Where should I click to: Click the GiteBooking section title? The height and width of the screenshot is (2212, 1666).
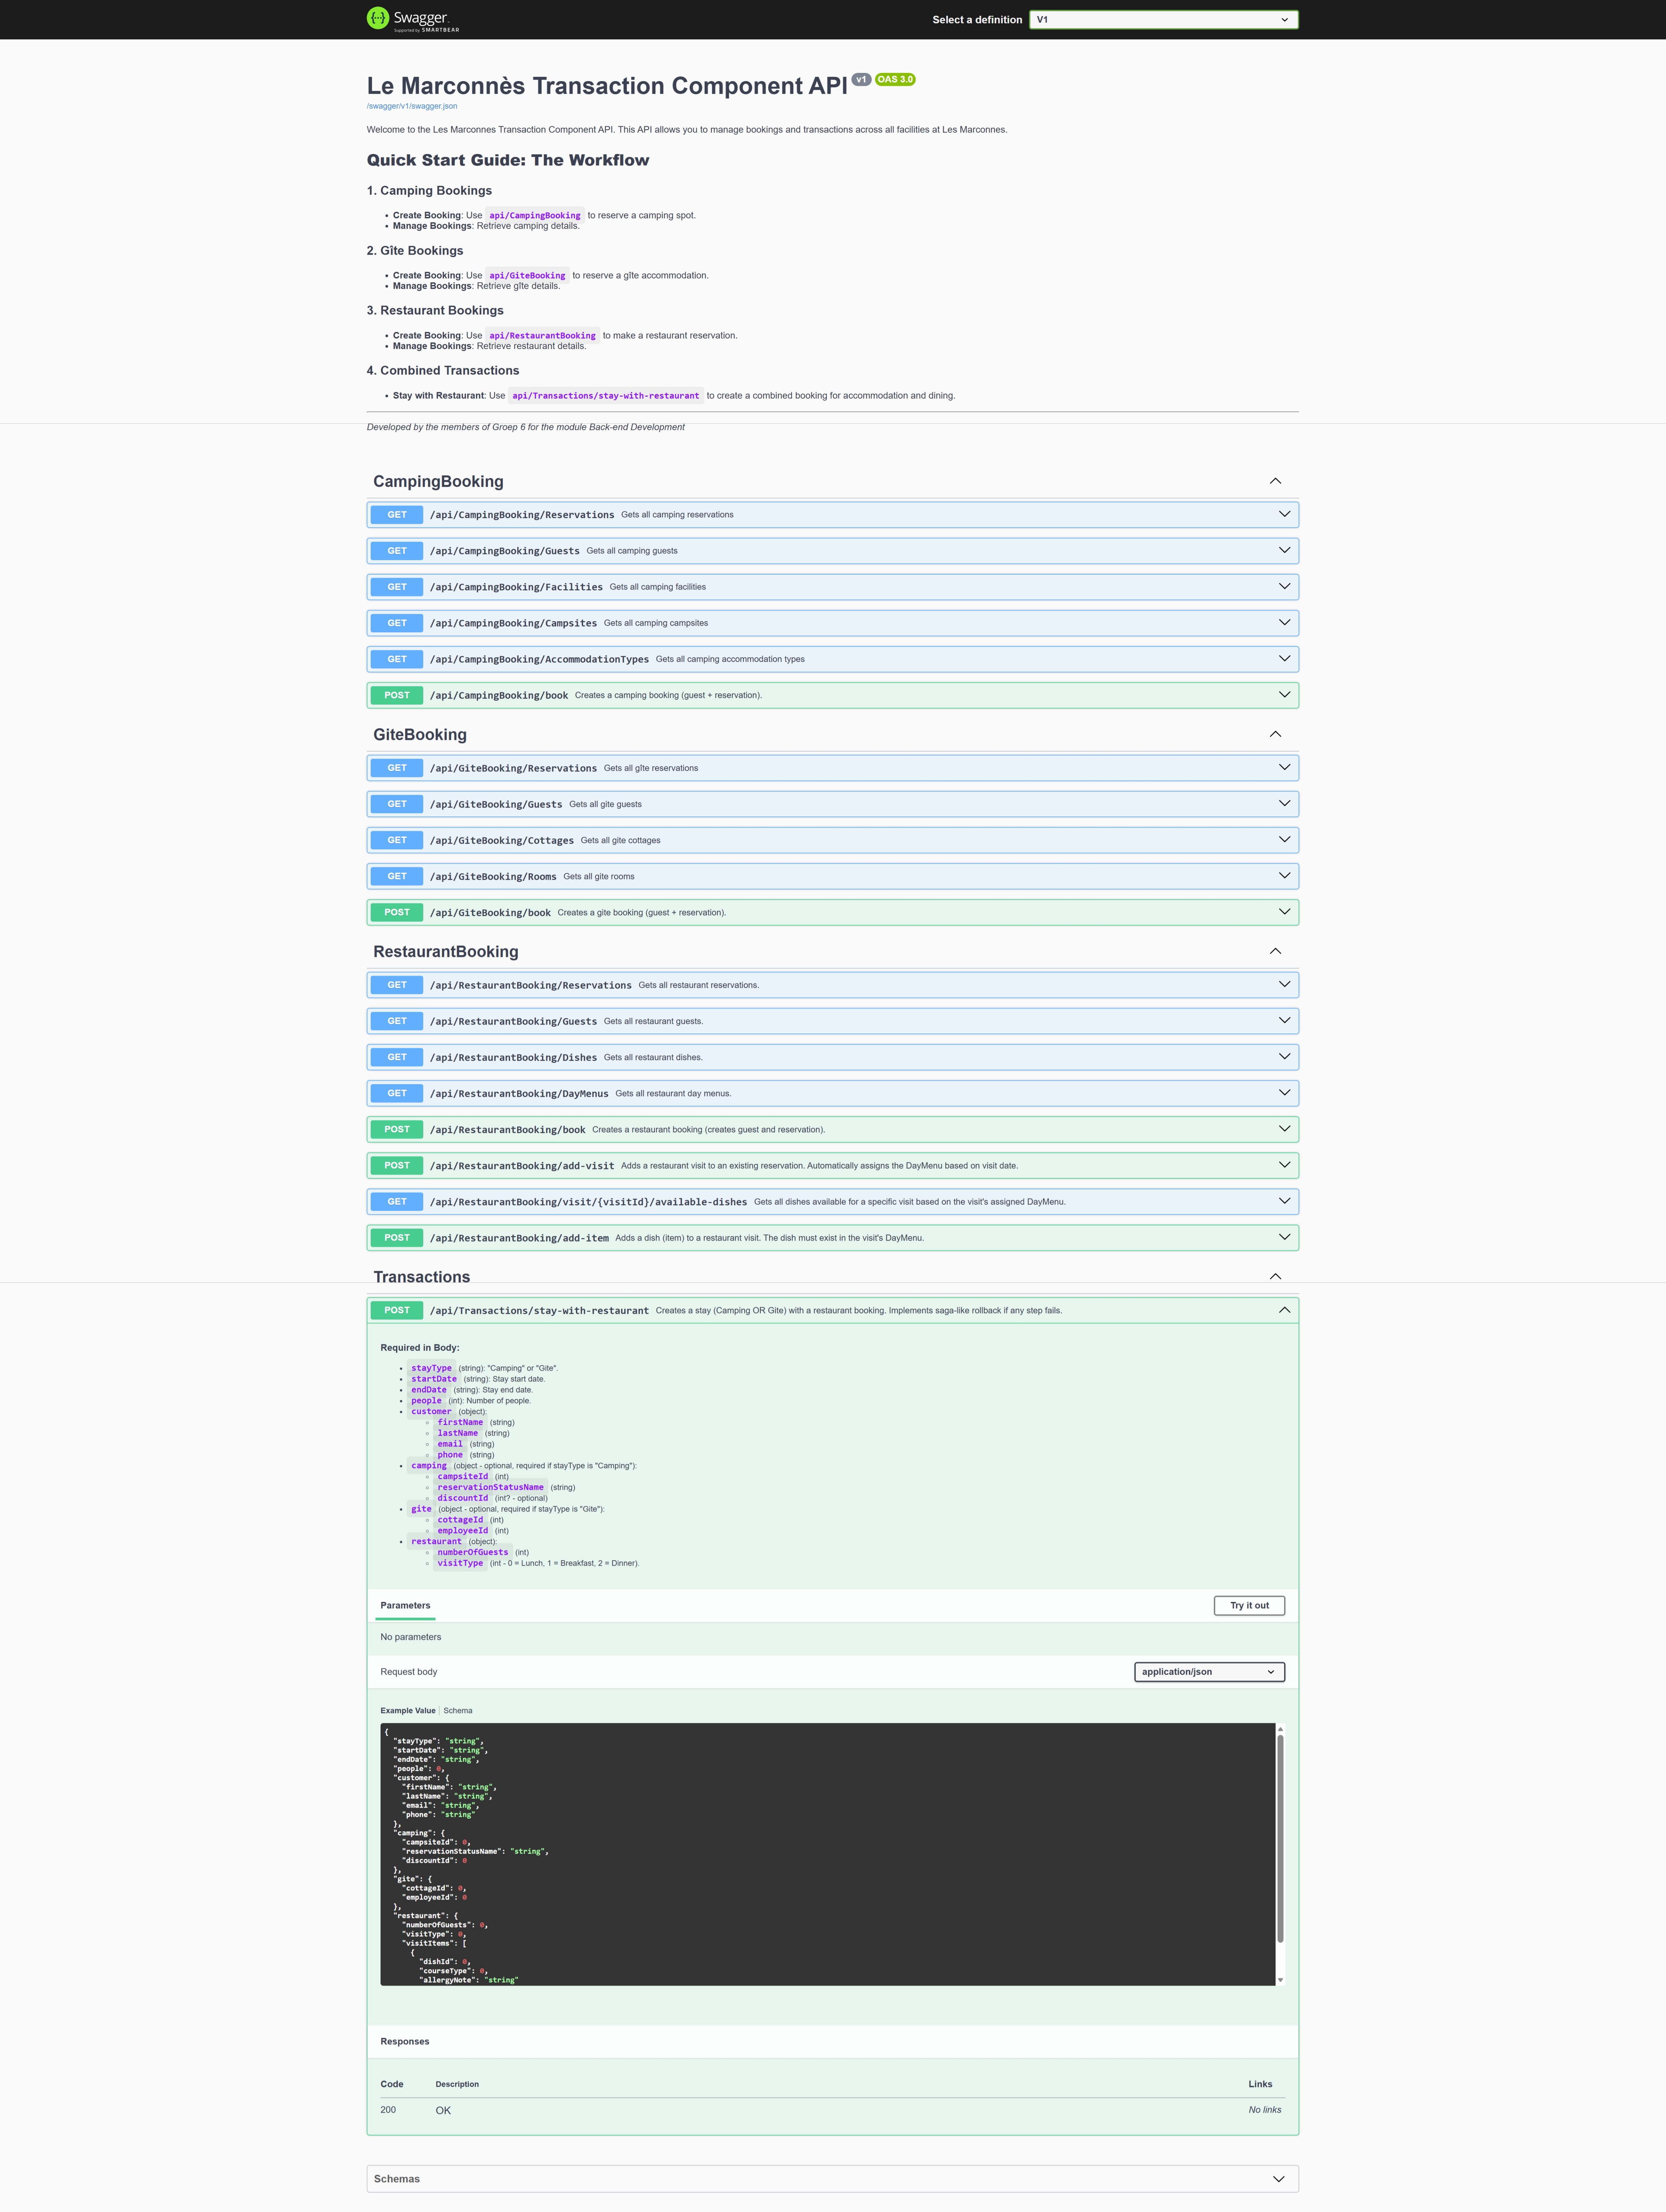[x=420, y=735]
